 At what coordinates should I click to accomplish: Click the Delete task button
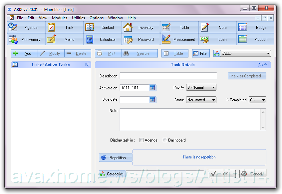78,53
